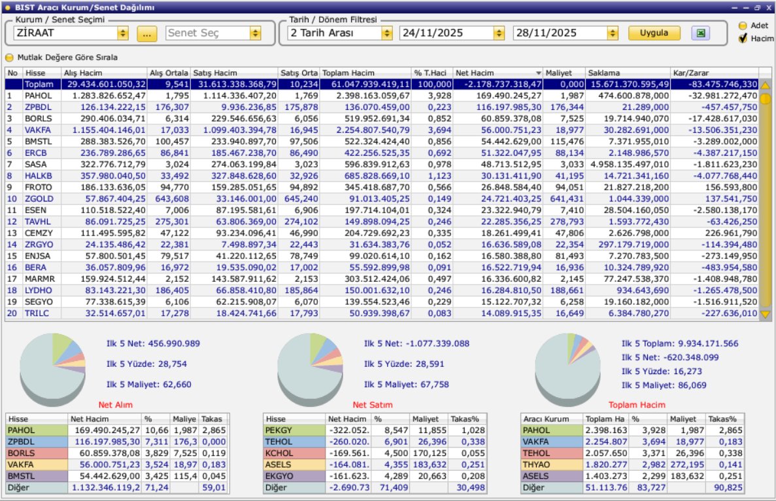
Task: Select the TAVHL stock row
Action: pos(382,222)
